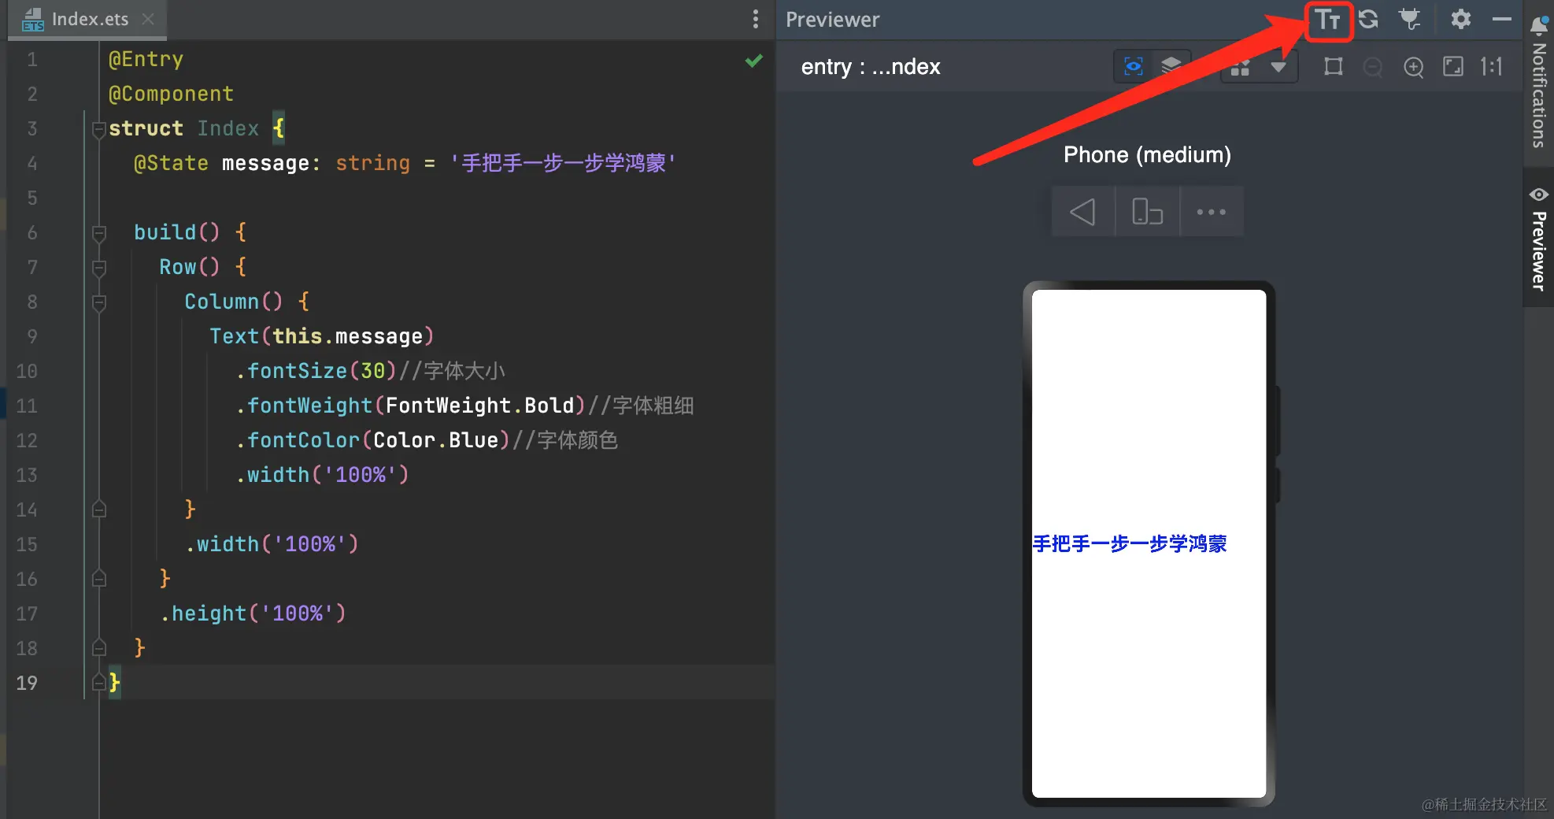Click the fold end marker at line 16
The width and height of the screenshot is (1554, 819).
click(99, 578)
